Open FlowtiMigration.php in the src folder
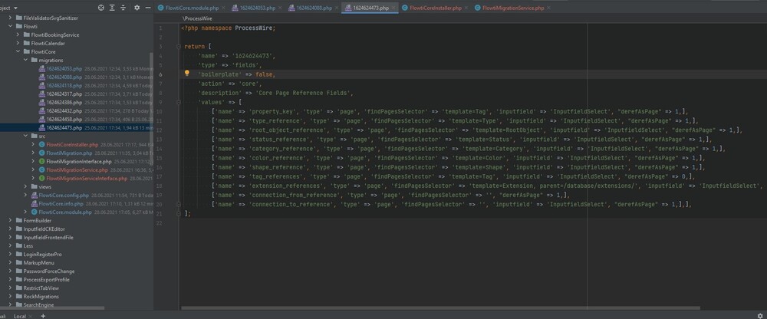767x319 pixels. (68, 153)
